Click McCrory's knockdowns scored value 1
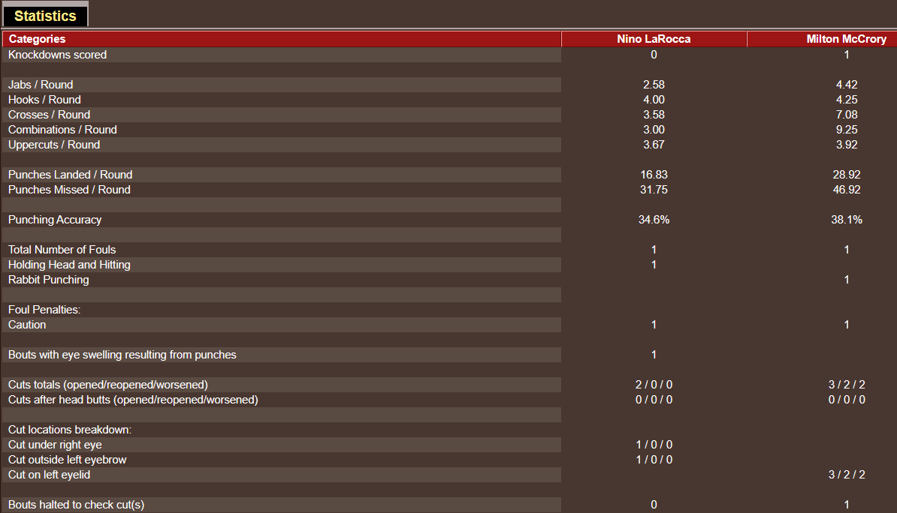The width and height of the screenshot is (897, 513). 847,55
